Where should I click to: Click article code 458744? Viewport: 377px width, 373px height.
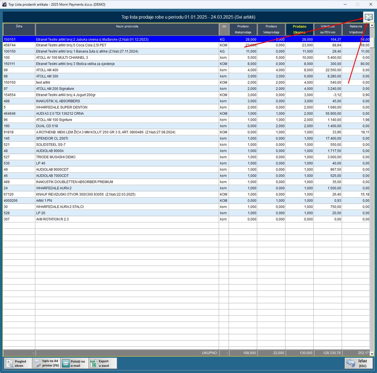(x=10, y=45)
